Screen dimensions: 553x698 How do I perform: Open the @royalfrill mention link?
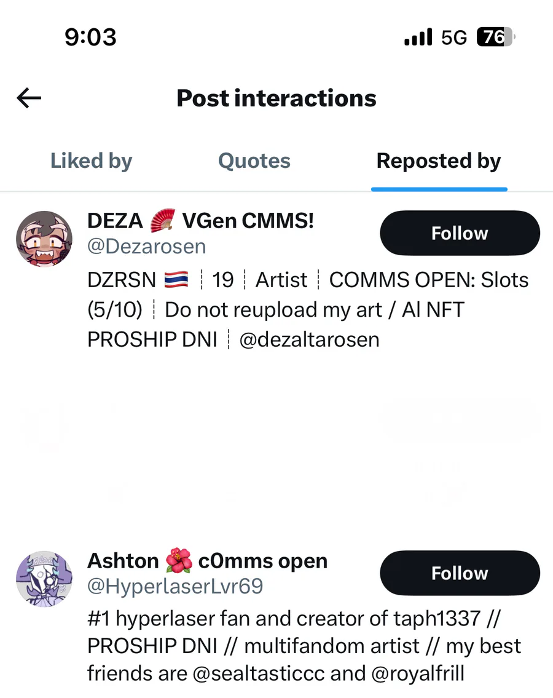point(418,673)
